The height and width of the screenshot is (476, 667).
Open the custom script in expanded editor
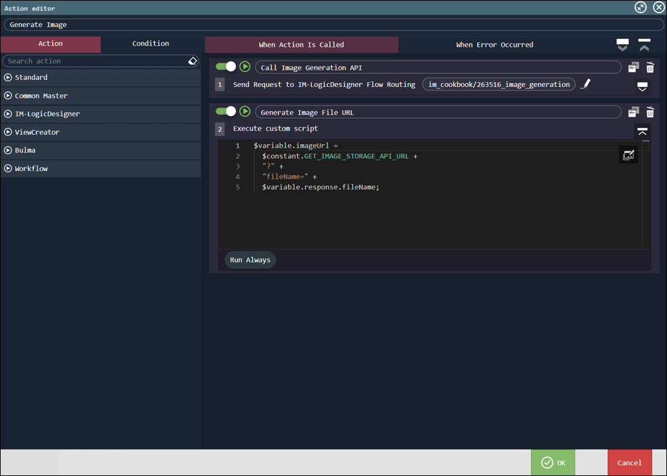[x=628, y=155]
